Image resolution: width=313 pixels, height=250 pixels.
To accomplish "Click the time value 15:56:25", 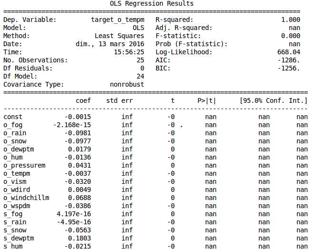I will tap(129, 52).
